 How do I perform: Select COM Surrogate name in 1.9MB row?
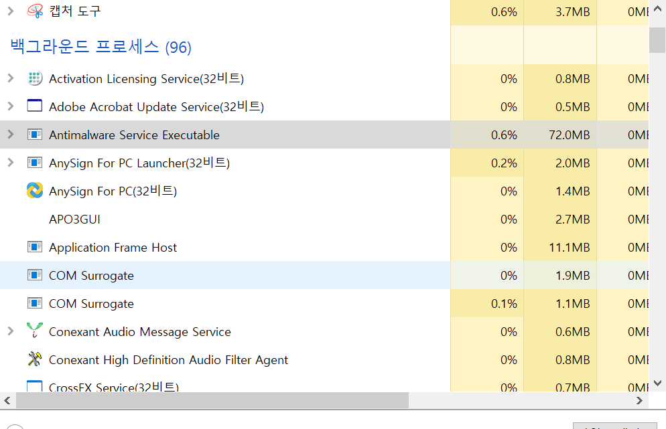click(91, 276)
